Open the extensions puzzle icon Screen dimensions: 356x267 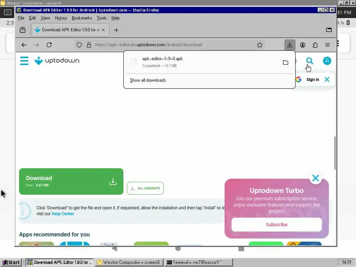315,45
